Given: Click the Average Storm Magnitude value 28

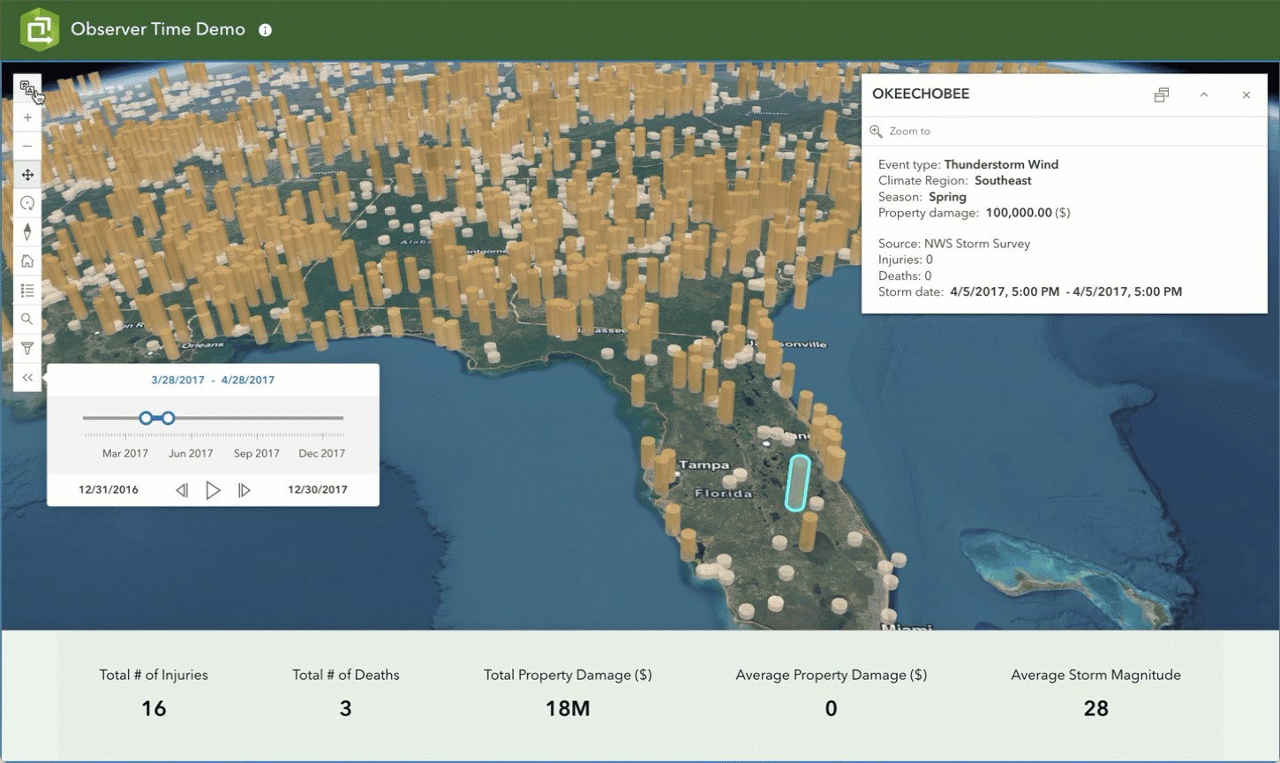Looking at the screenshot, I should pos(1096,708).
